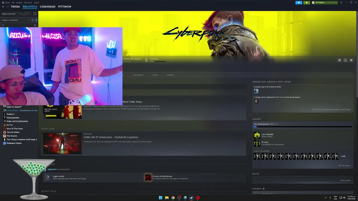
Task: Click the Logros trophy icon in header
Action: [146, 60]
